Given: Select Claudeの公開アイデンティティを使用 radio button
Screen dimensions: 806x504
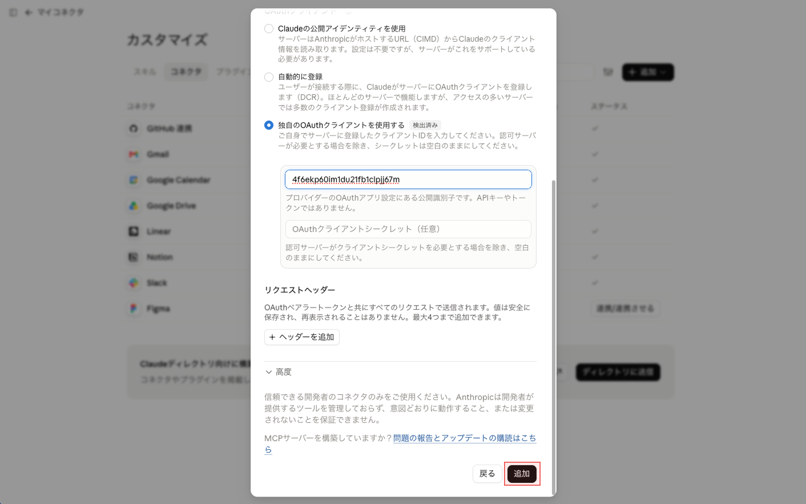Looking at the screenshot, I should 269,29.
